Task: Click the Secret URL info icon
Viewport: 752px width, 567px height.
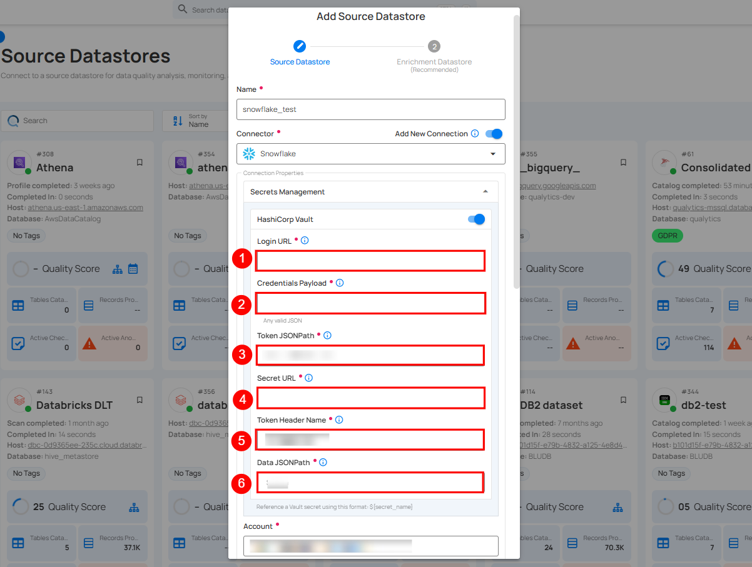Action: click(308, 378)
